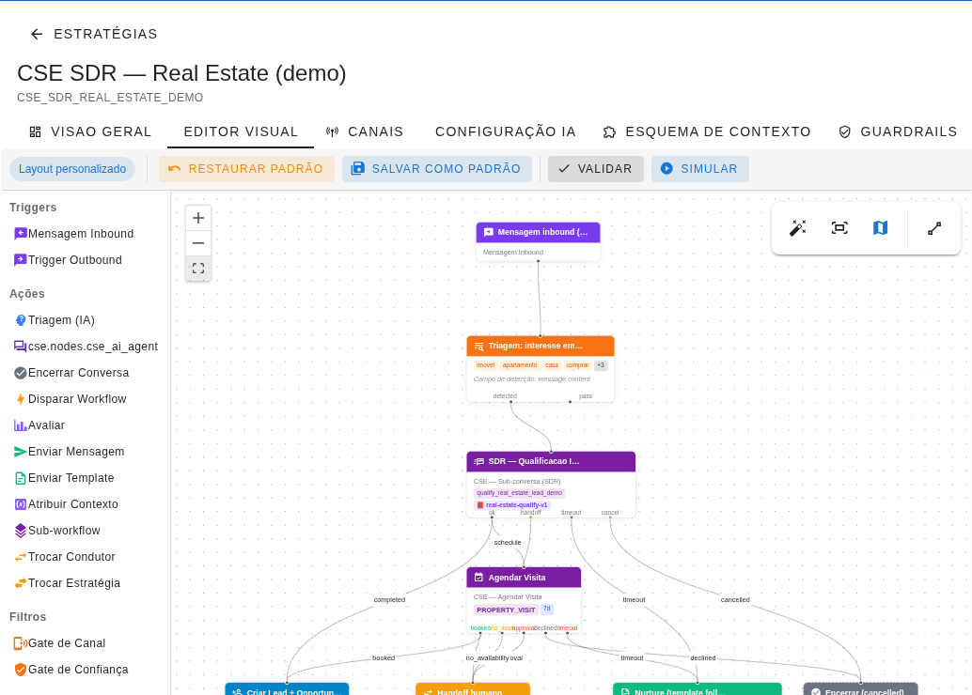
Task: Select the Mensagem inbound node header
Action: pos(538,232)
